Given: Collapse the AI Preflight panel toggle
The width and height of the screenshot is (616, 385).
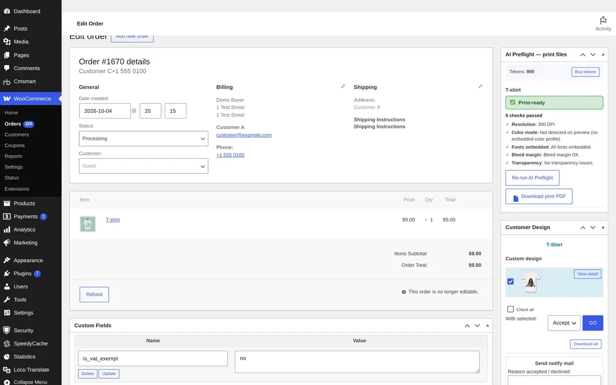Looking at the screenshot, I should tap(603, 54).
